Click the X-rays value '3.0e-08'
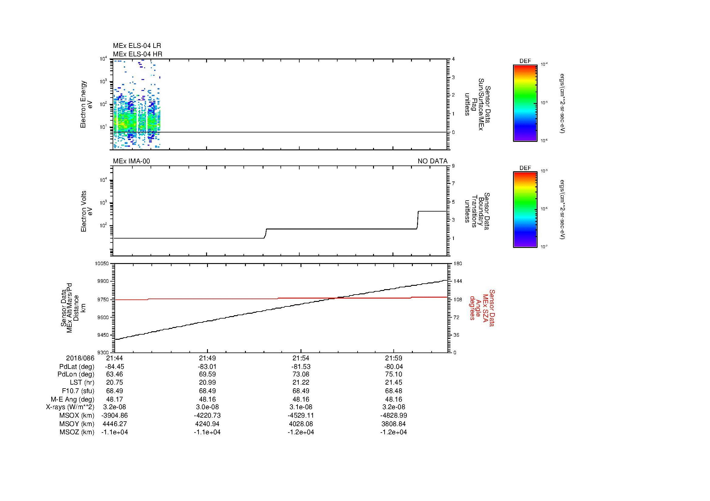Image resolution: width=710 pixels, height=501 pixels. (207, 407)
